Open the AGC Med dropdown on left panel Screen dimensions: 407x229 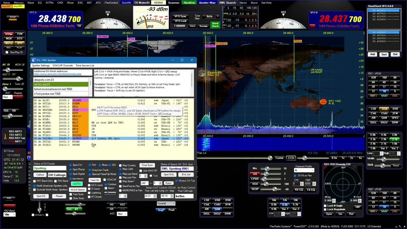click(x=7, y=97)
